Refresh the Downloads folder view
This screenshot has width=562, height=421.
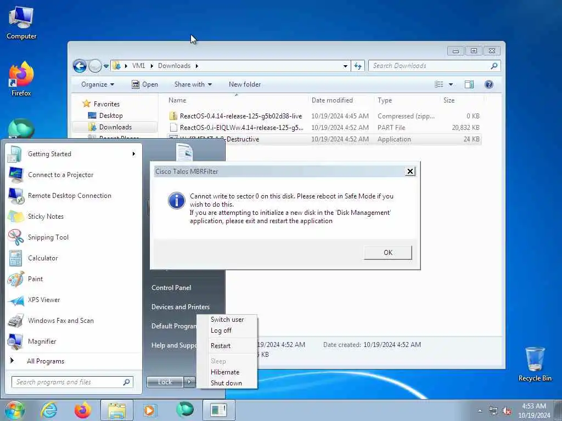point(358,66)
